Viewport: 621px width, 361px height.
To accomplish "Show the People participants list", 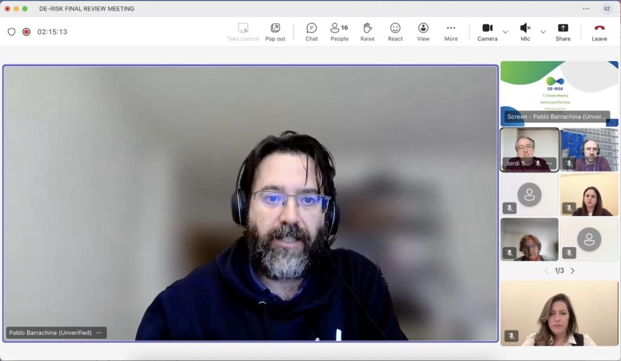I will (339, 31).
